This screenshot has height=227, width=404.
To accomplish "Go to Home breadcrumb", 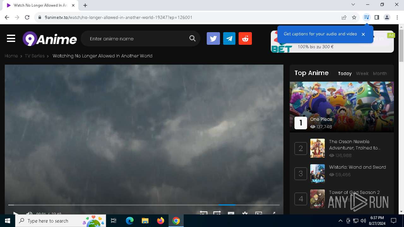I will point(11,56).
